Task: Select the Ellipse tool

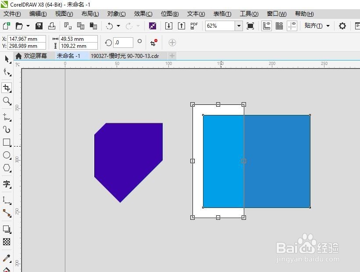Action: 7,155
